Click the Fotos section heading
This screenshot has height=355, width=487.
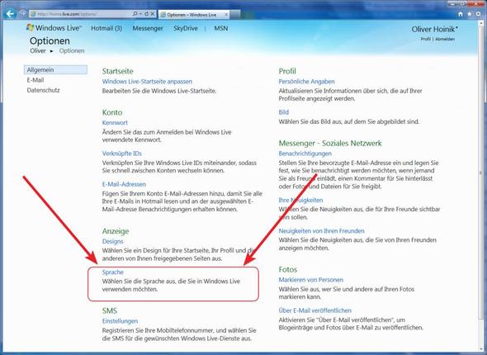click(x=287, y=270)
